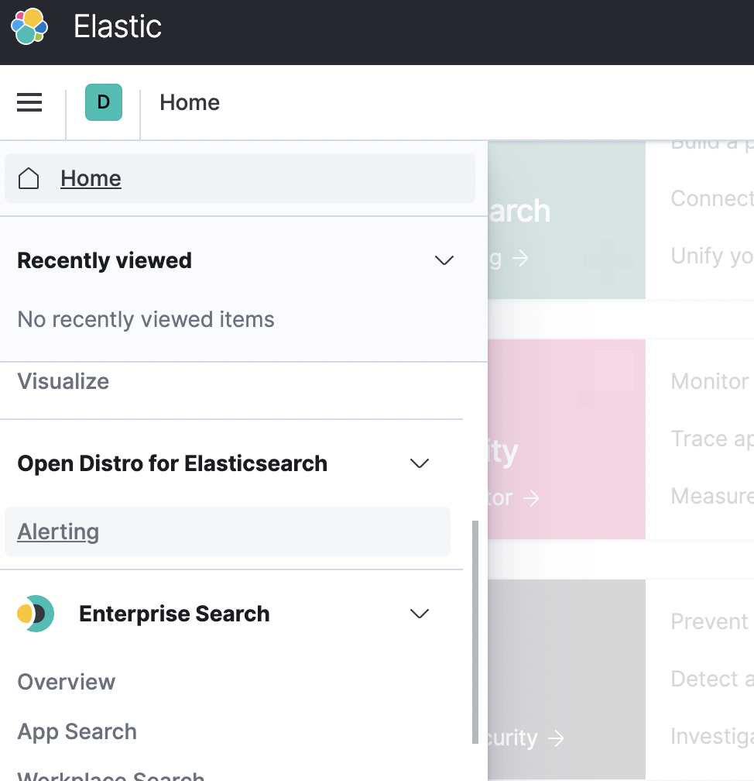Open the D space avatar selector
Screen dimensions: 754x781
pos(104,102)
